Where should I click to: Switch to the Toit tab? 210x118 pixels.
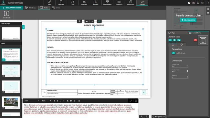73,3
